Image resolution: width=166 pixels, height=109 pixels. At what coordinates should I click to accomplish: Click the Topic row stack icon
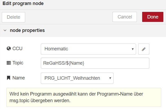[x=8, y=63]
